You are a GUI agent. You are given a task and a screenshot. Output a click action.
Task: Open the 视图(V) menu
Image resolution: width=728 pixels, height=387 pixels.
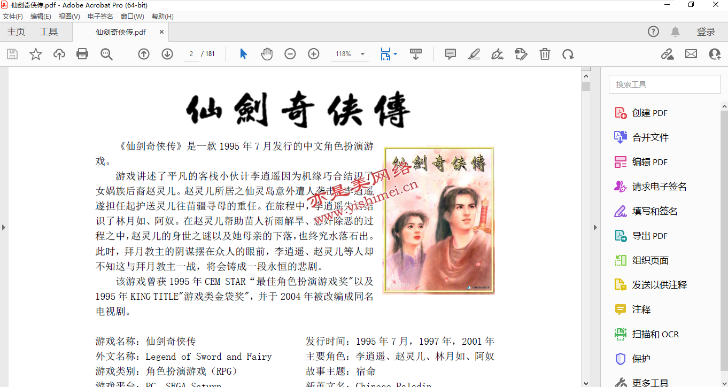click(x=69, y=17)
